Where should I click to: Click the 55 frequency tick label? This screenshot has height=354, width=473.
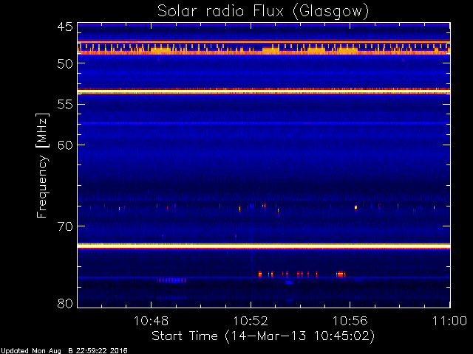coord(65,105)
